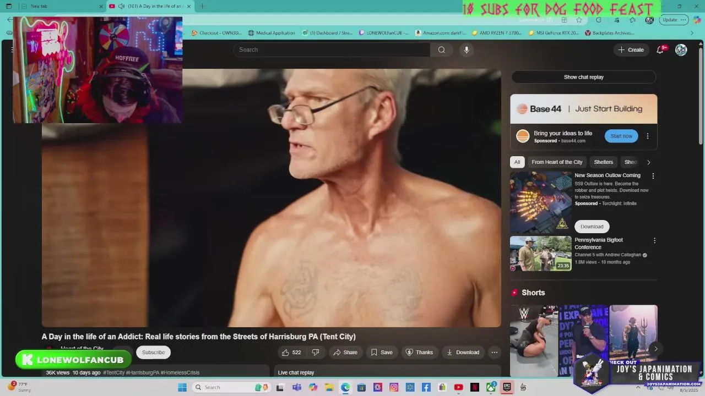Open Facebook from taskbar
The image size is (705, 396).
coord(426,387)
